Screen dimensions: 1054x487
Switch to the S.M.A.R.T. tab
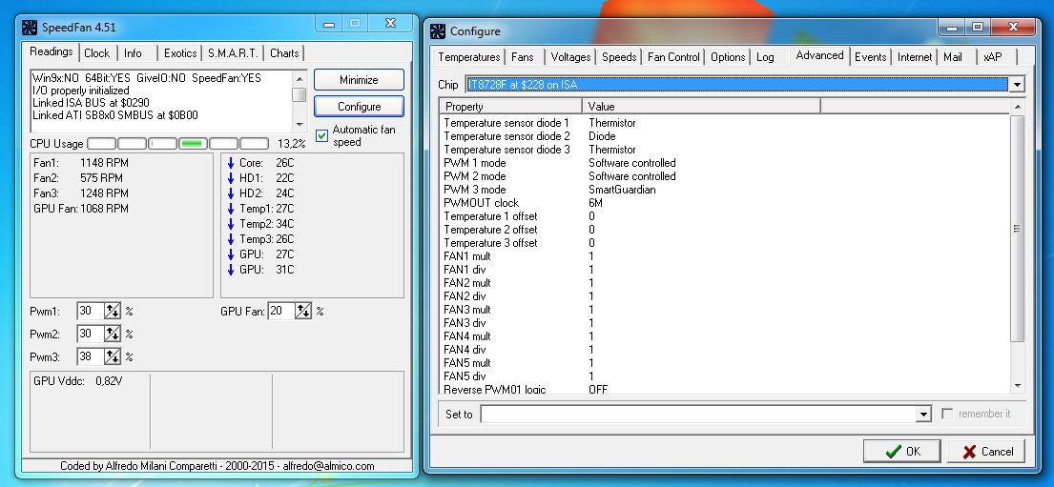[x=233, y=53]
